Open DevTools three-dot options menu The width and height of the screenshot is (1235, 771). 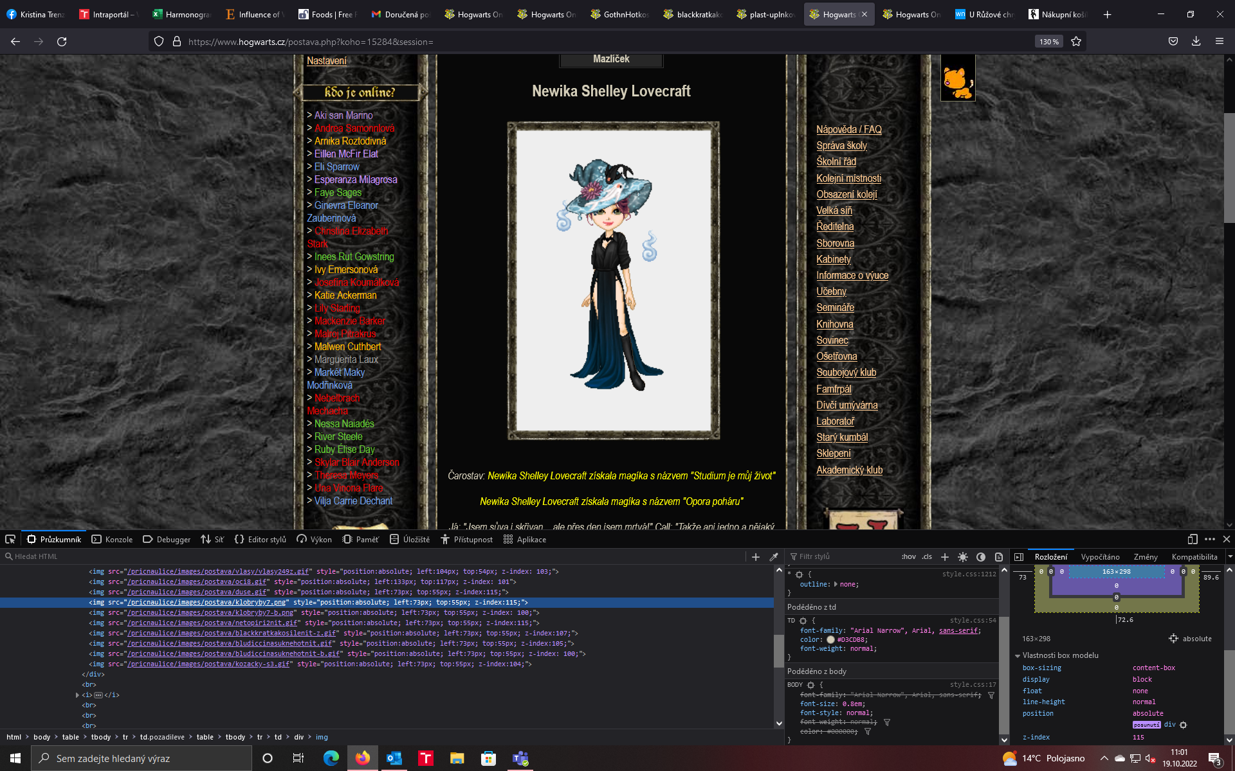(x=1210, y=539)
